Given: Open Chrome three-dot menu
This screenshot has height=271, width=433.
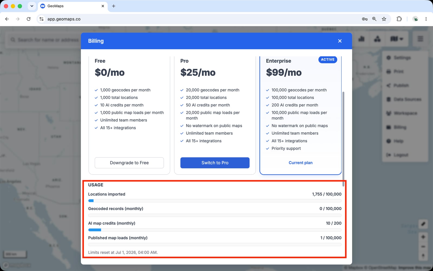Looking at the screenshot, I should (x=426, y=19).
